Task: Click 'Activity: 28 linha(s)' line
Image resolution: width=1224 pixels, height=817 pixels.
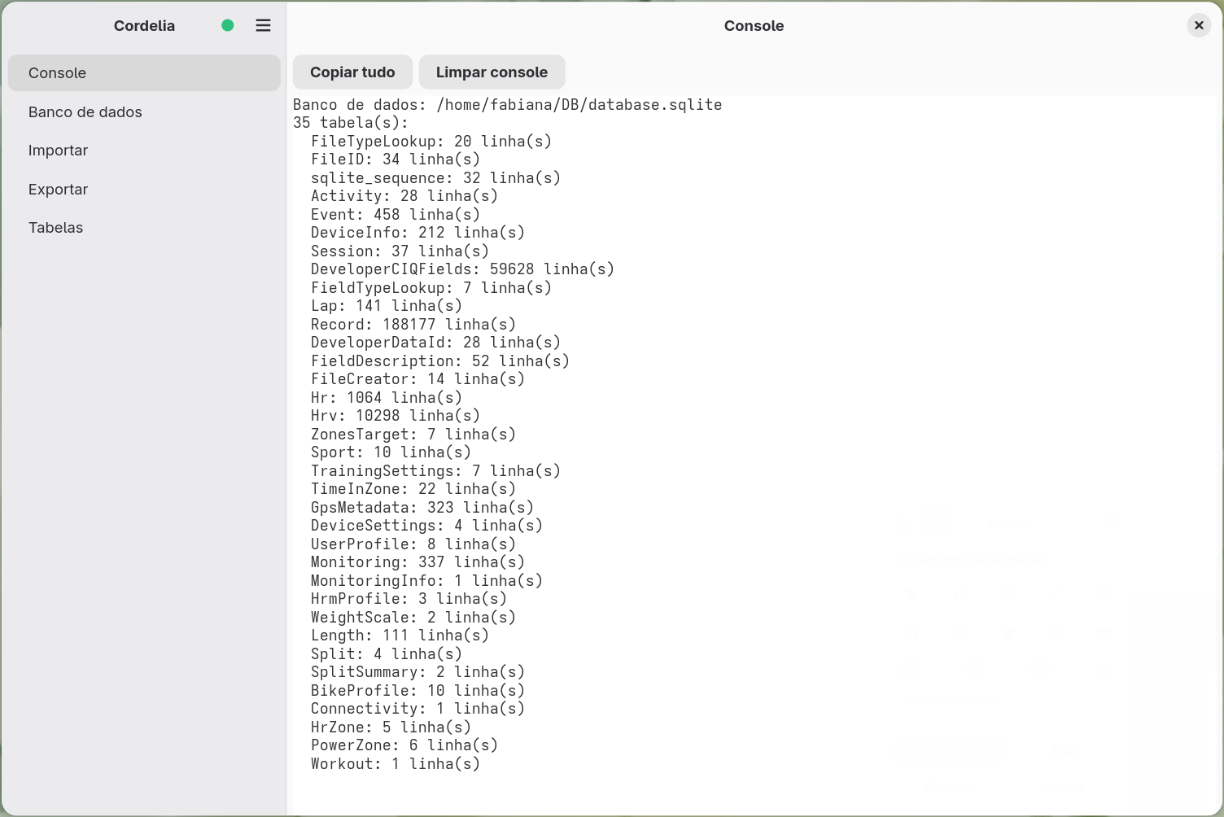Action: [x=404, y=196]
